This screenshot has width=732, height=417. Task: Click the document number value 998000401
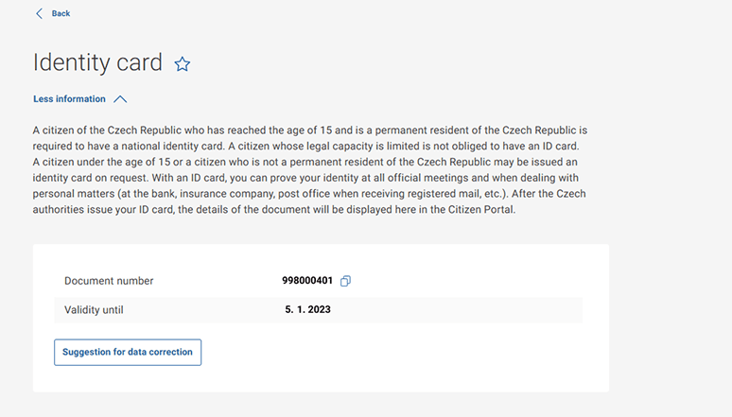pyautogui.click(x=307, y=281)
